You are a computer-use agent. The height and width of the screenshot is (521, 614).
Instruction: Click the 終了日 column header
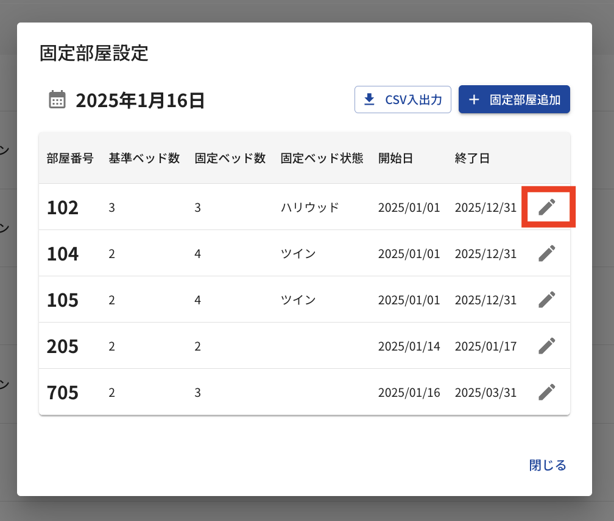click(472, 158)
